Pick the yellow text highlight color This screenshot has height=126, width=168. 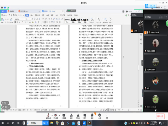(33, 22)
